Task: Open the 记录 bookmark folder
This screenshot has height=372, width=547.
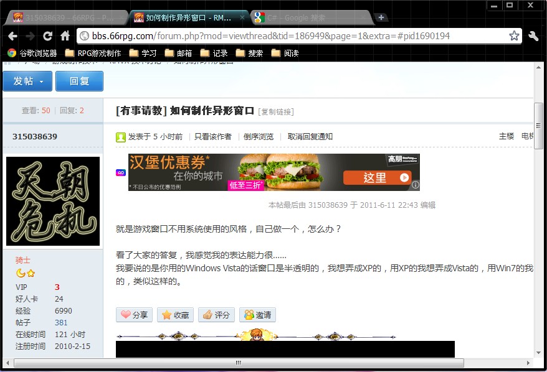Action: point(214,53)
